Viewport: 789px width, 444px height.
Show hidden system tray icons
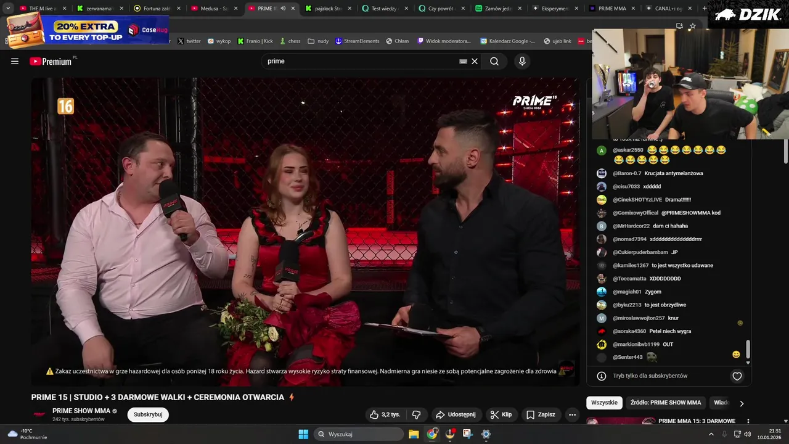point(711,434)
